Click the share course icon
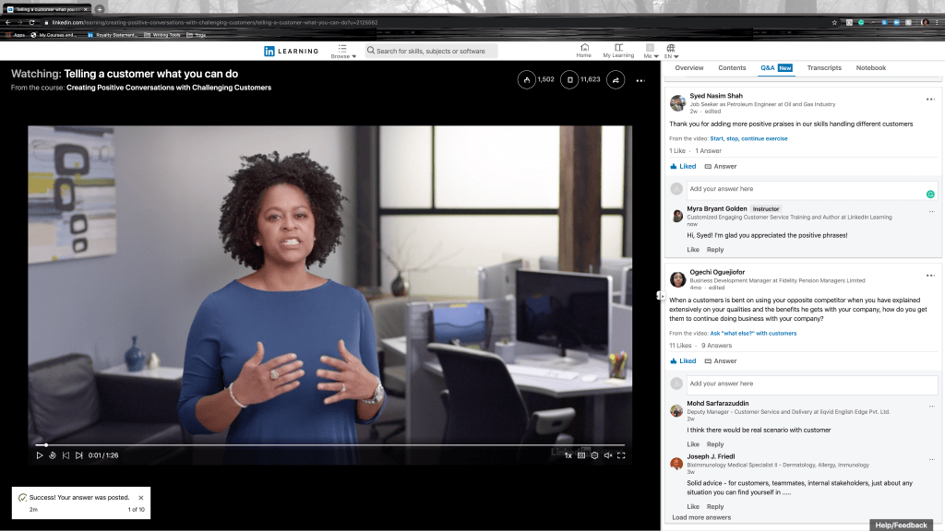 pos(613,80)
